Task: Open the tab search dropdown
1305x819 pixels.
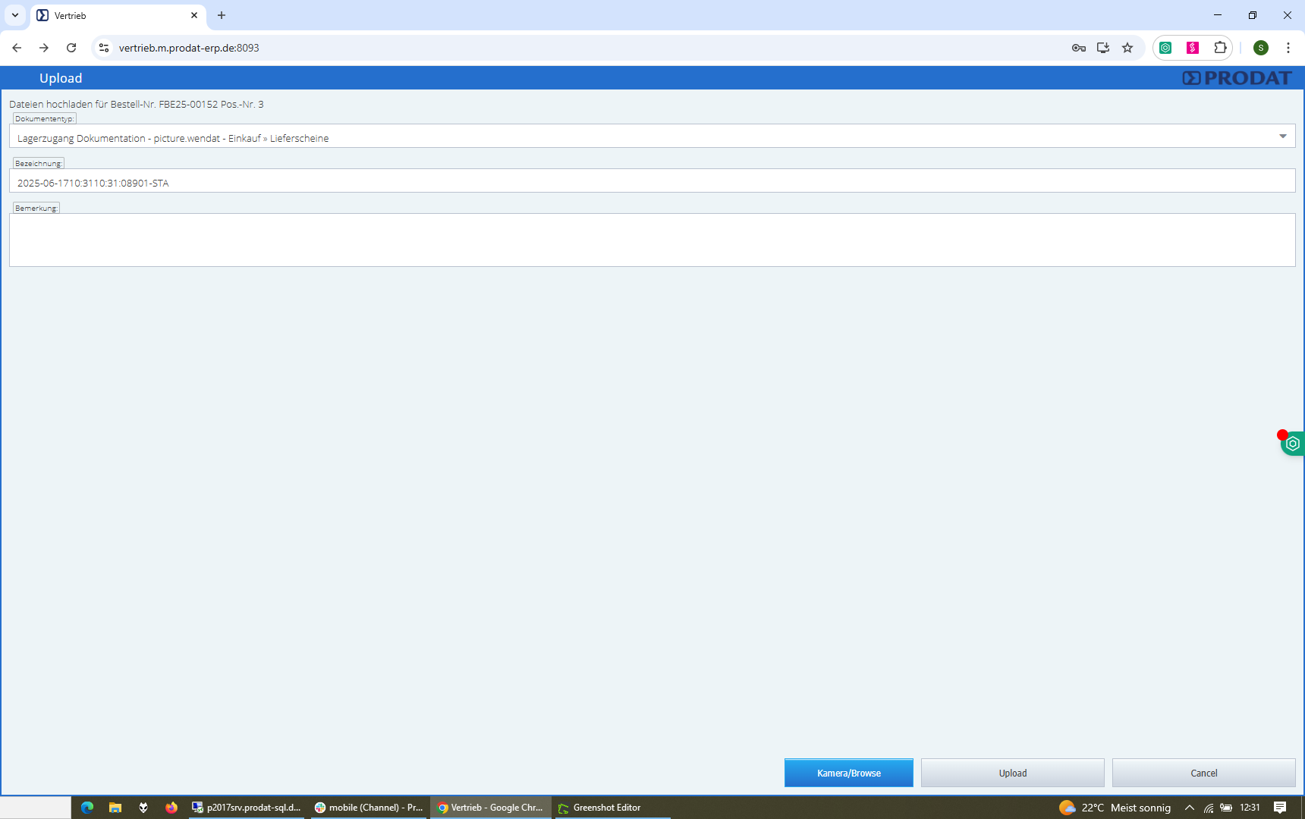Action: point(15,15)
